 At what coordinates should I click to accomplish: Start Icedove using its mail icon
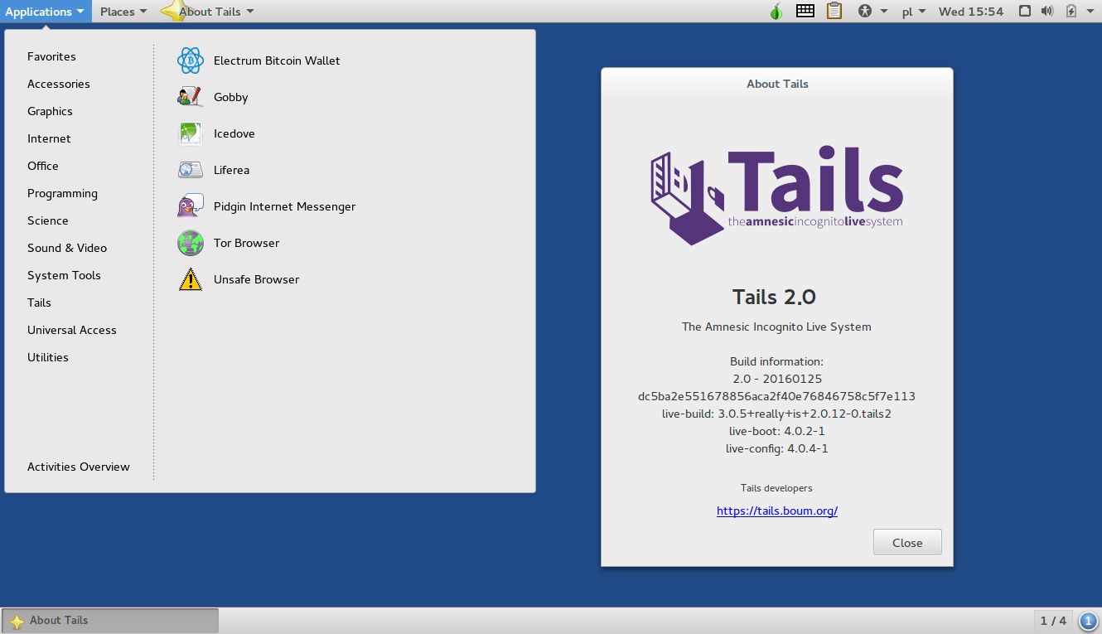coord(191,133)
